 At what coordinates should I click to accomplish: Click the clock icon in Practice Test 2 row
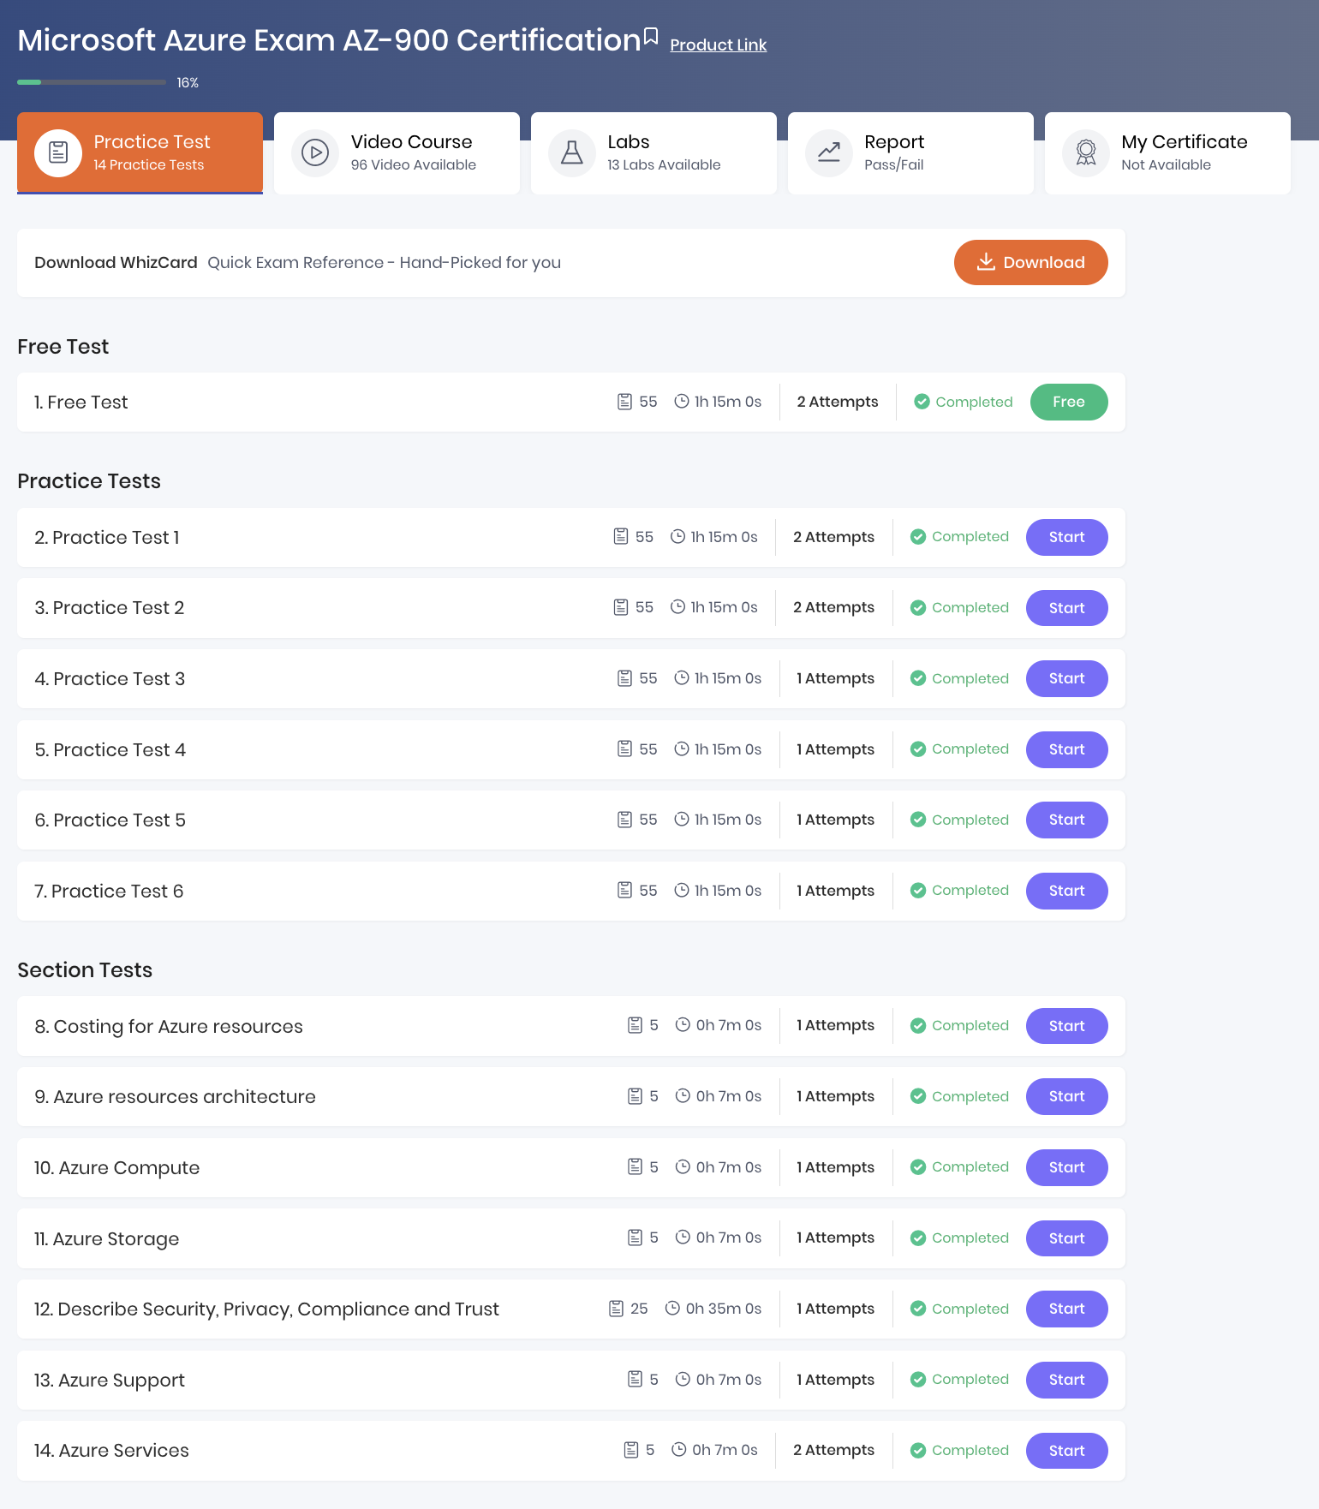677,606
